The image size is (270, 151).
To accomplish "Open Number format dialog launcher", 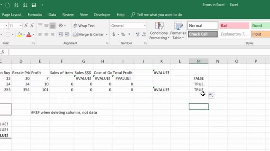I will [x=146, y=43].
